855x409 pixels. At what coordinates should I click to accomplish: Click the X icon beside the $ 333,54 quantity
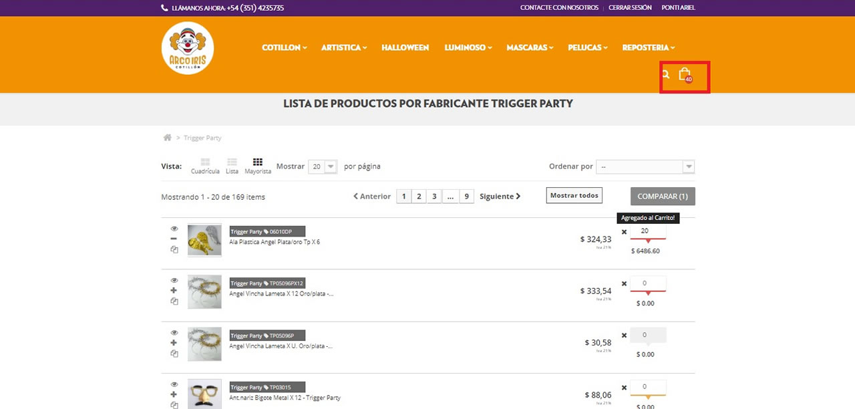pyautogui.click(x=624, y=284)
